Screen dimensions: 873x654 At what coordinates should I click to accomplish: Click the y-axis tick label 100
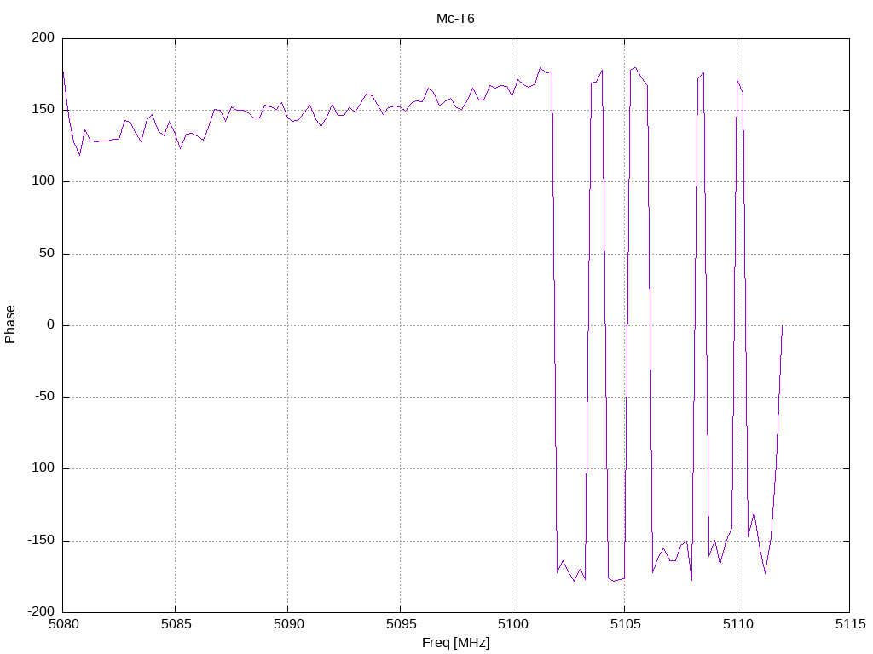click(x=43, y=181)
